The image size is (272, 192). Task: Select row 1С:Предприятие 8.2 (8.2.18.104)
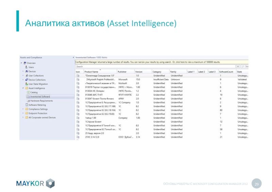point(162,110)
